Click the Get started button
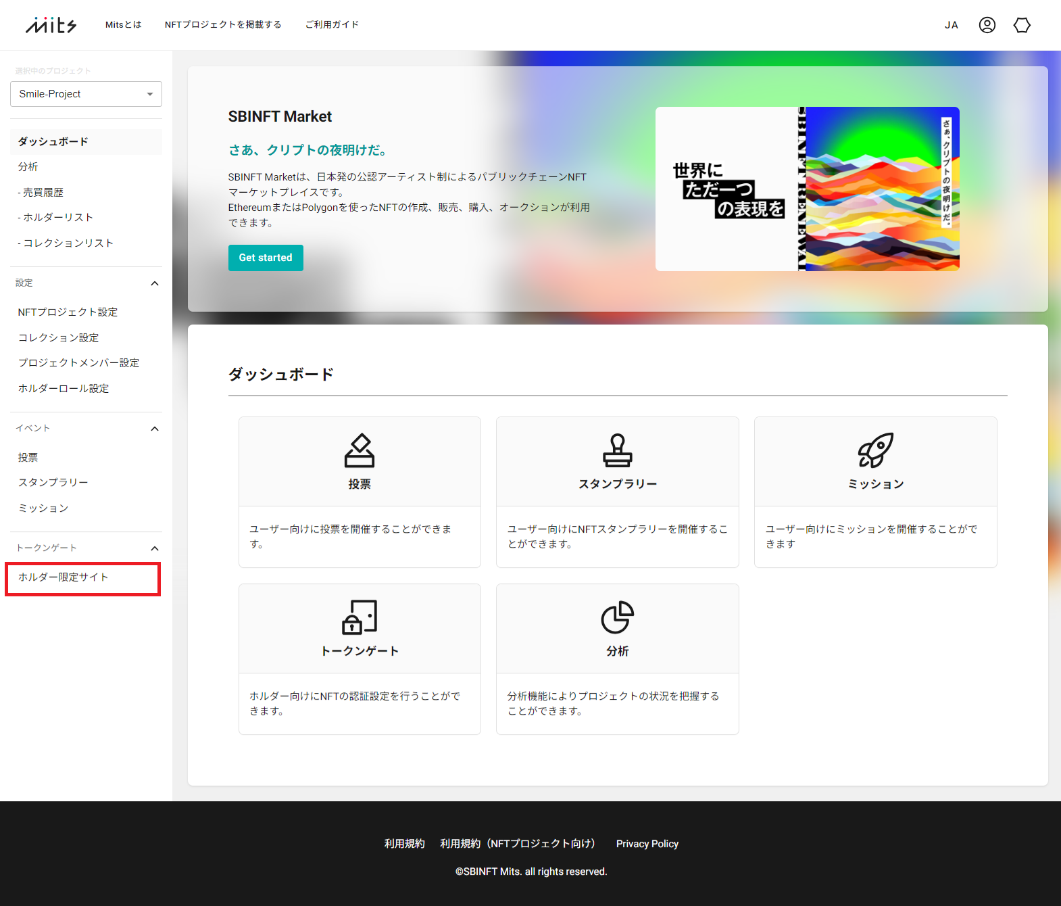1061x906 pixels. coord(266,258)
